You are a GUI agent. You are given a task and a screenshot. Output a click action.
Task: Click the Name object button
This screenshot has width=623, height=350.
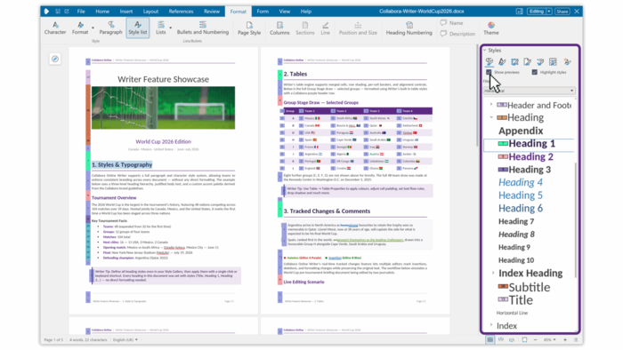(x=452, y=23)
